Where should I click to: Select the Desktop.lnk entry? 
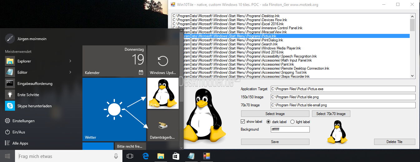[291, 16]
